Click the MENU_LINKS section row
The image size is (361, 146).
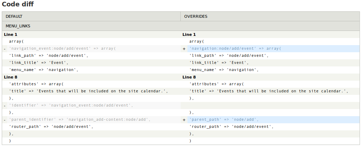18,26
